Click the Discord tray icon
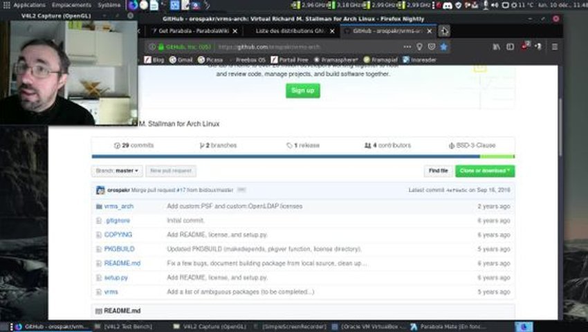The width and height of the screenshot is (588, 332). [x=448, y=6]
